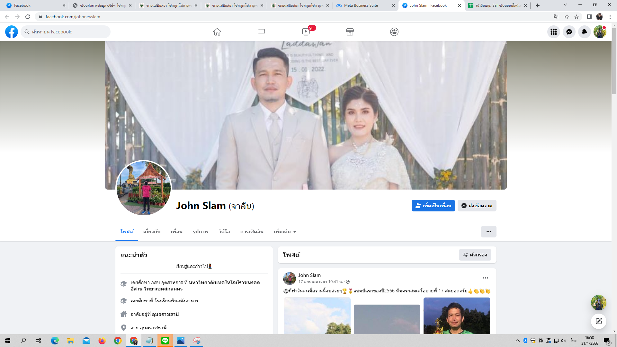Open ตัวกรอง posts filter button
Screen dimensions: 617x347
[475, 255]
